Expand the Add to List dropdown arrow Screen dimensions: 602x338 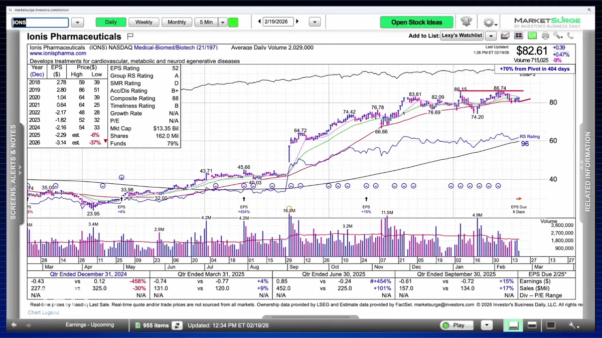pyautogui.click(x=491, y=36)
